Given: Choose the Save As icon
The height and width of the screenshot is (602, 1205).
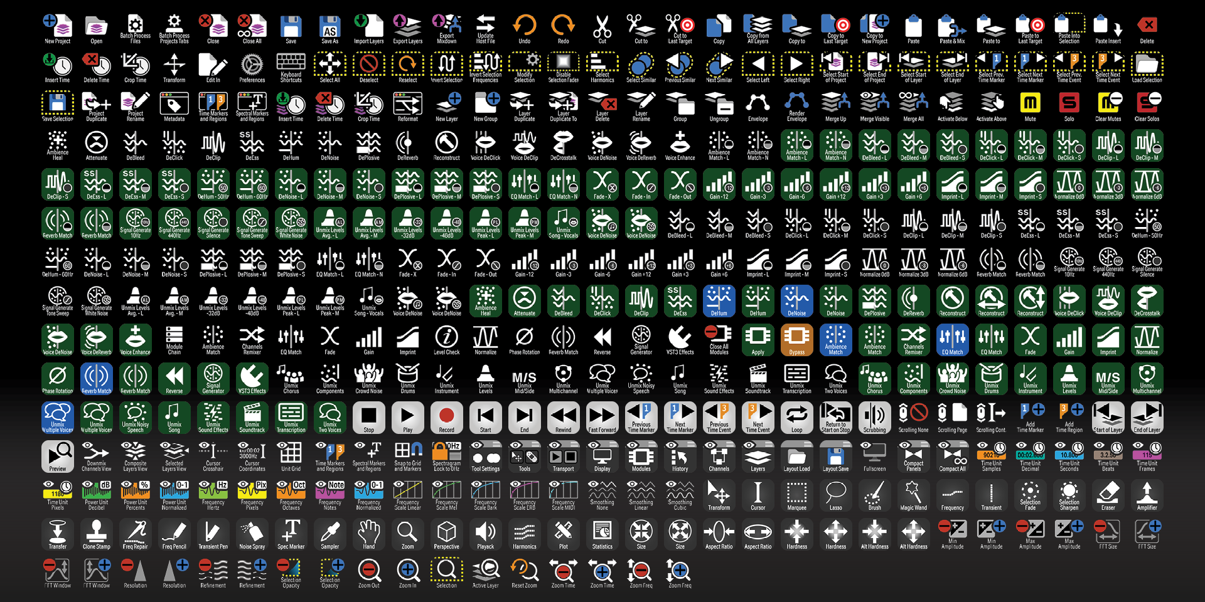Looking at the screenshot, I should 329,29.
